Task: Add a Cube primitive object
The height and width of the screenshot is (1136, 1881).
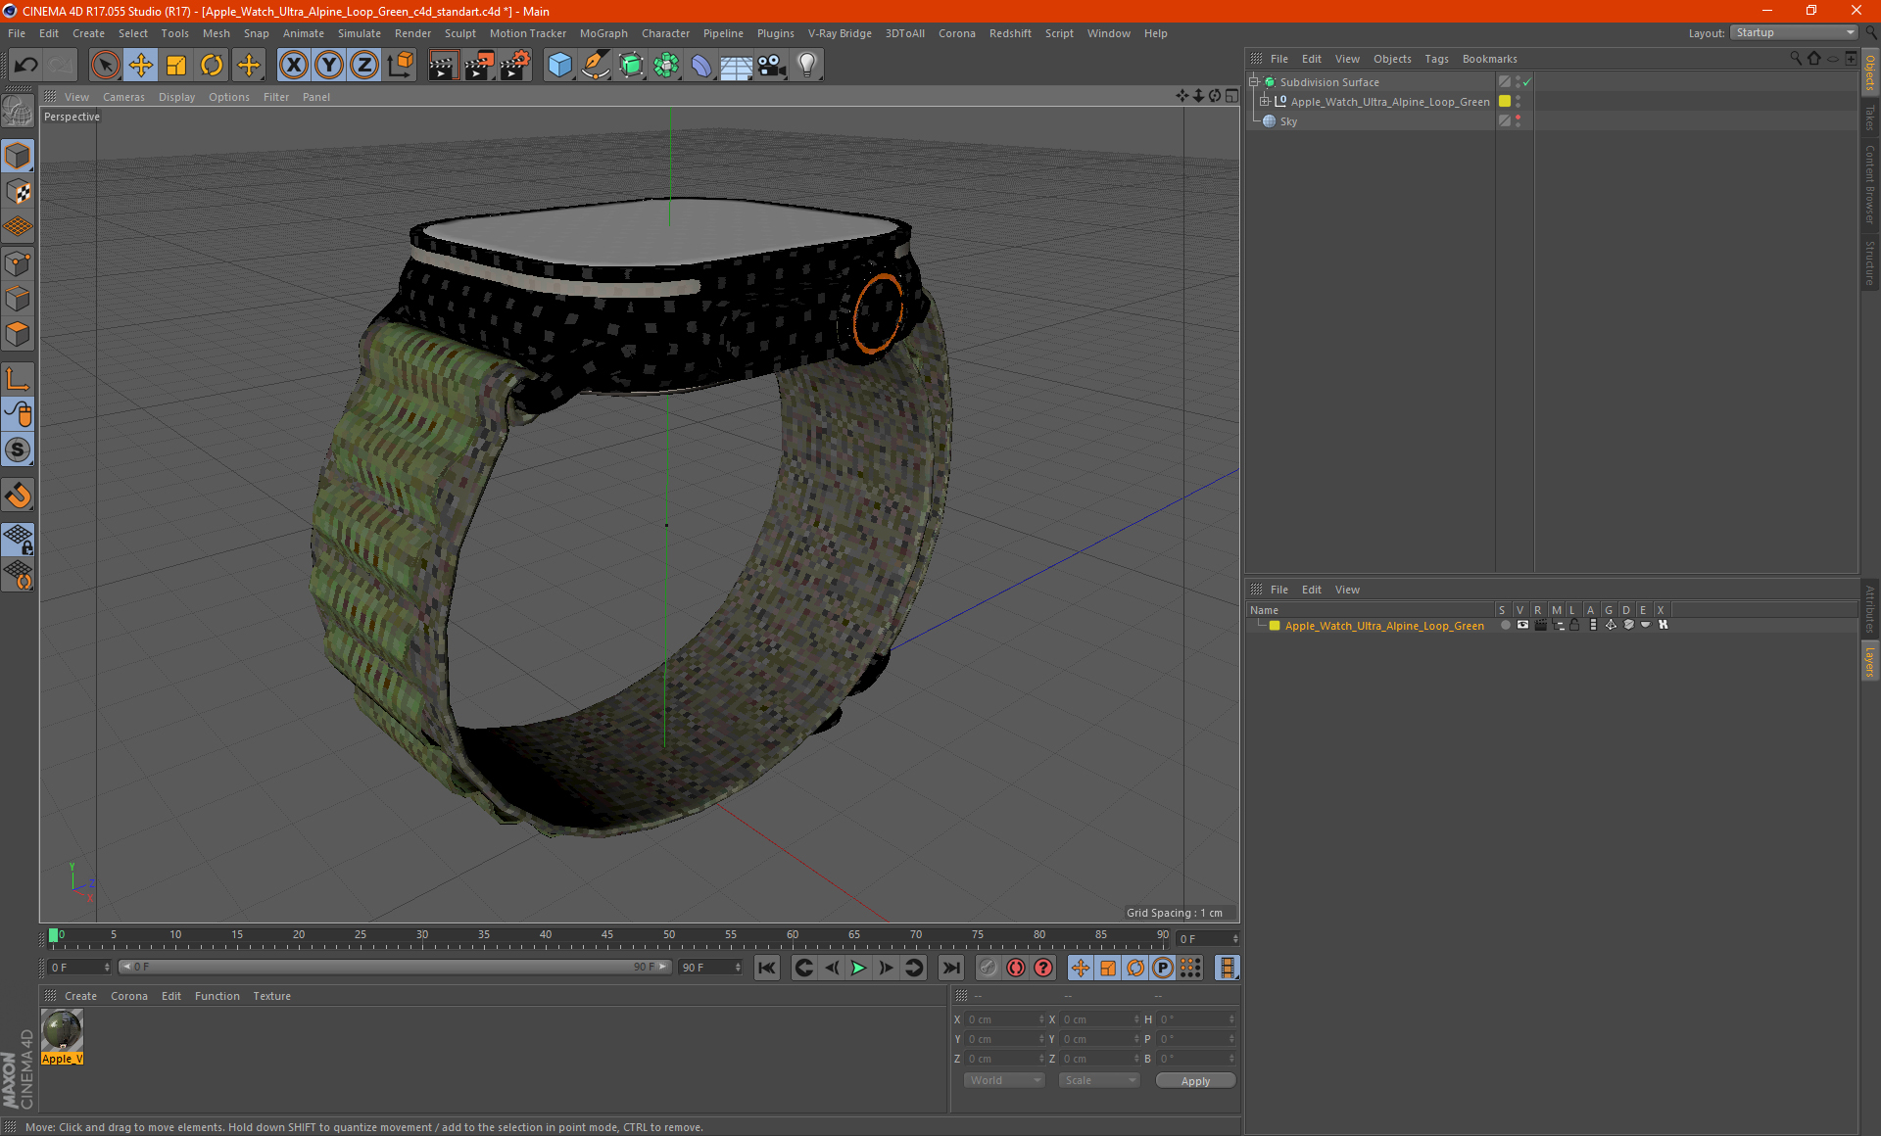Action: pyautogui.click(x=559, y=66)
